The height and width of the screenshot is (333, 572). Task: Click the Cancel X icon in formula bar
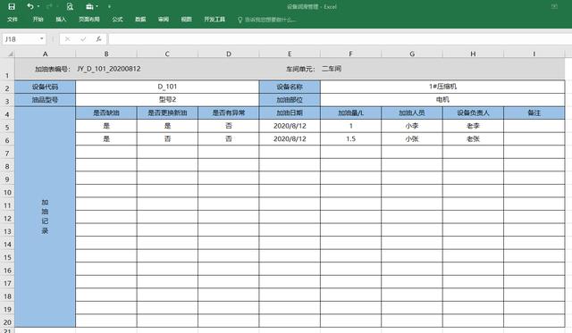tap(68, 39)
